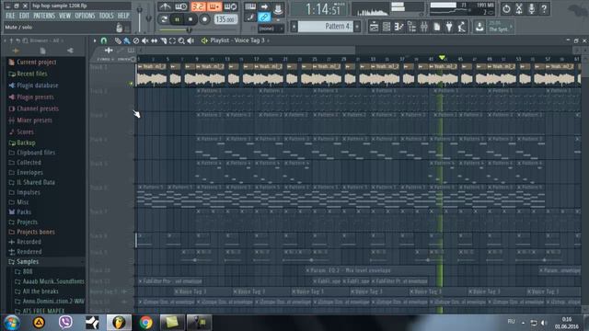Select the playlist mute tool

[x=145, y=40]
